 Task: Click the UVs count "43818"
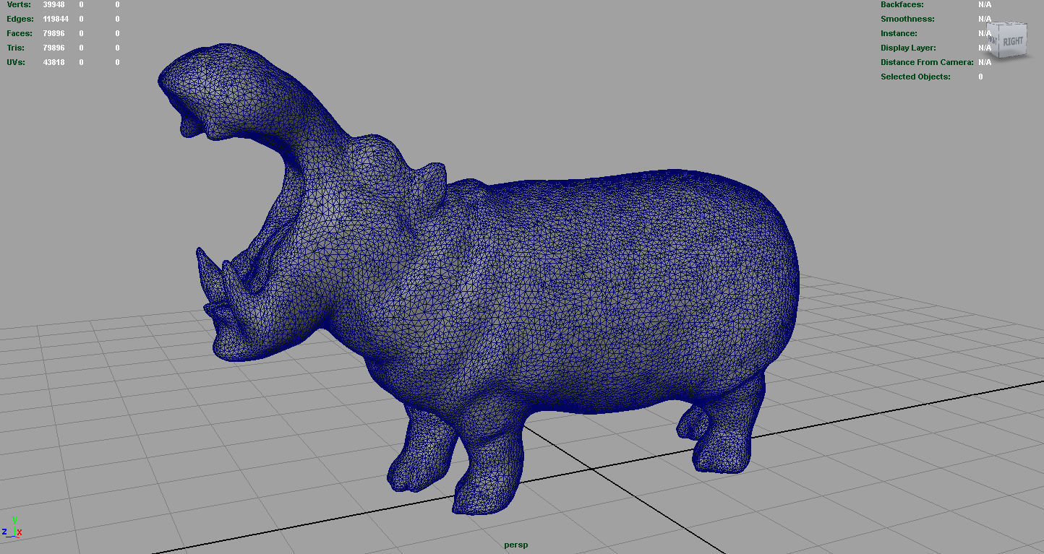click(54, 62)
